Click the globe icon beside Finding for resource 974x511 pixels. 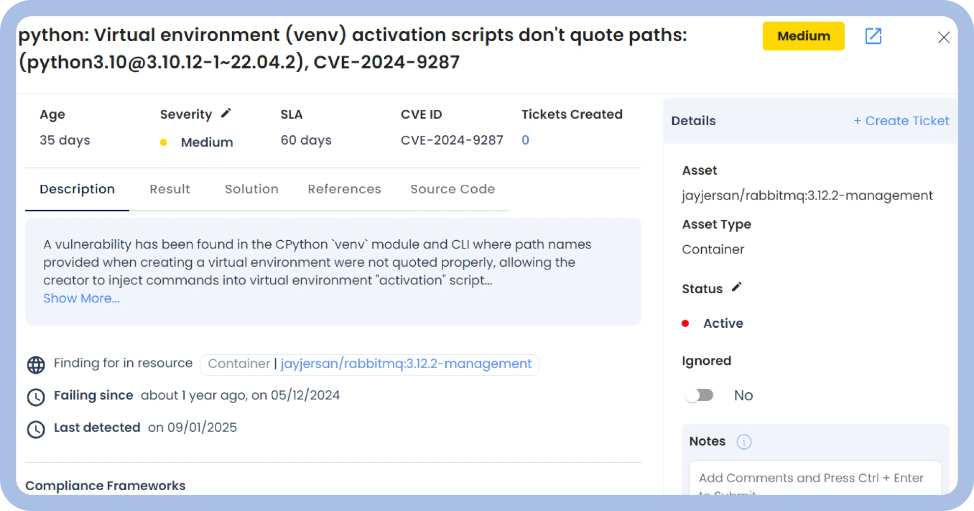pos(36,365)
